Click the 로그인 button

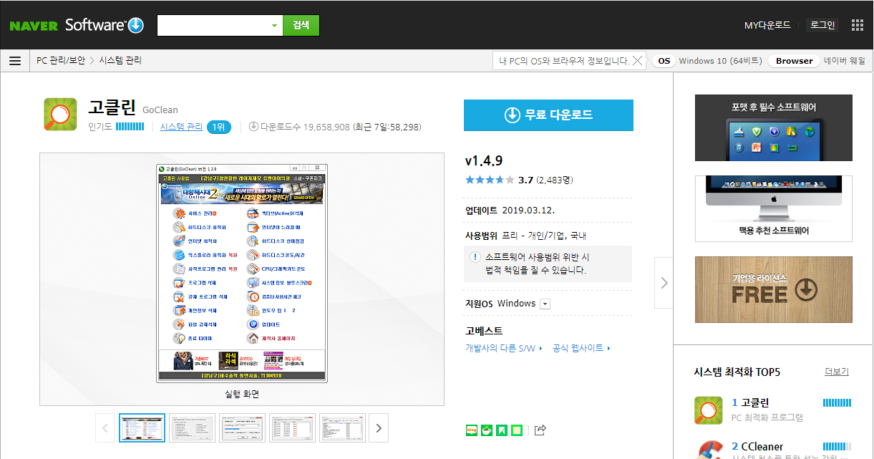click(822, 25)
